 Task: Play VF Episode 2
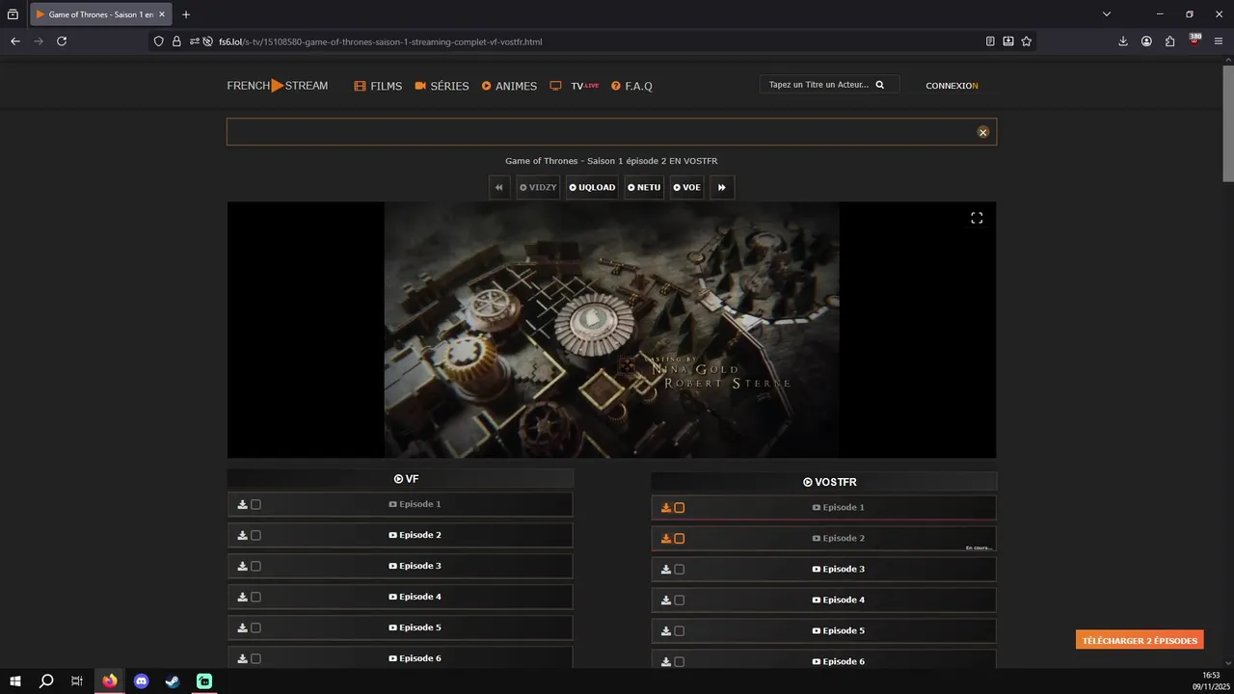click(x=415, y=535)
